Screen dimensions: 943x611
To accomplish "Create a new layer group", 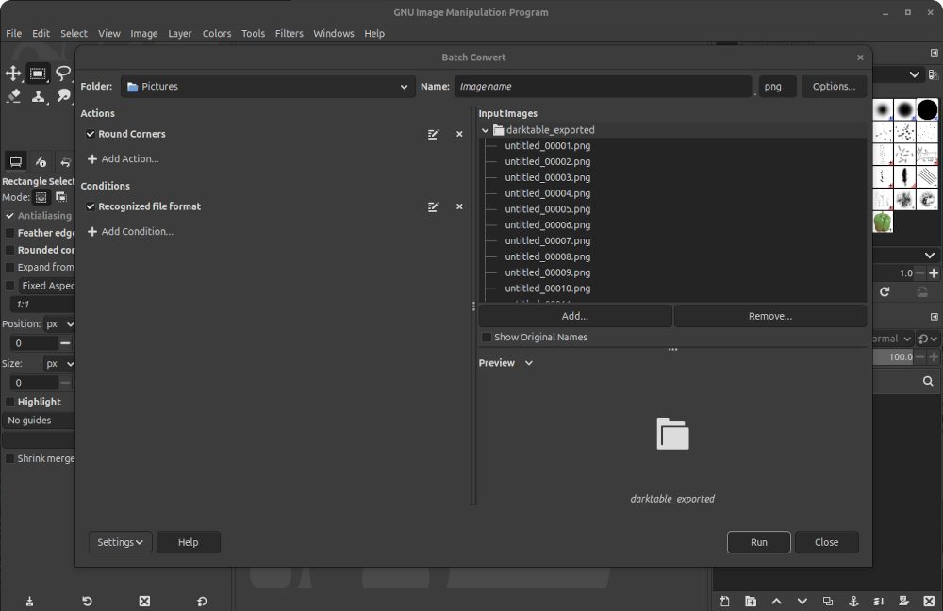I will point(751,601).
